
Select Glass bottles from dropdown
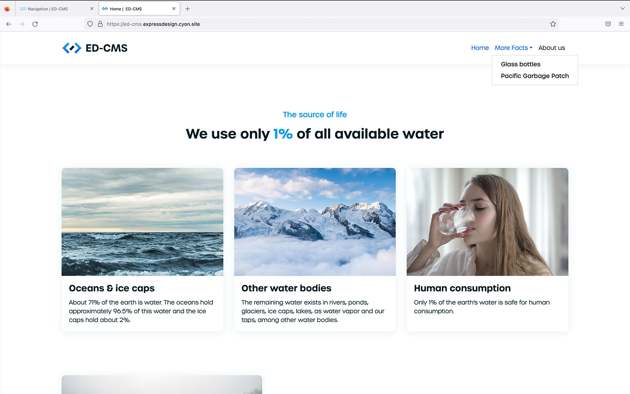521,64
